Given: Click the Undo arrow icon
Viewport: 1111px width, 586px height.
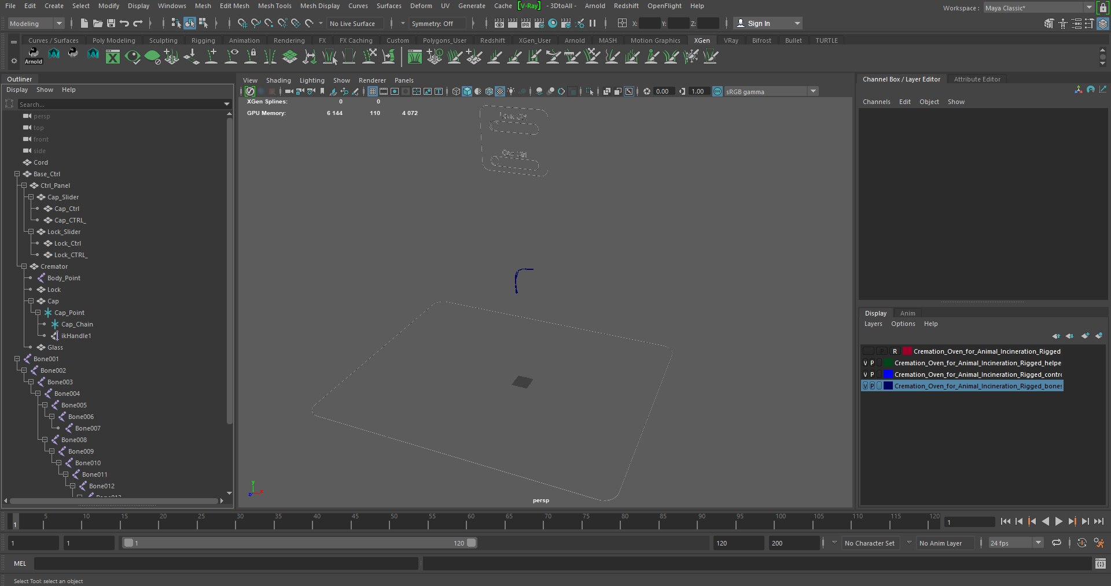Looking at the screenshot, I should [124, 23].
